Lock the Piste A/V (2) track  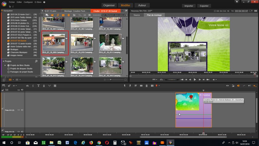(x=3, y=108)
